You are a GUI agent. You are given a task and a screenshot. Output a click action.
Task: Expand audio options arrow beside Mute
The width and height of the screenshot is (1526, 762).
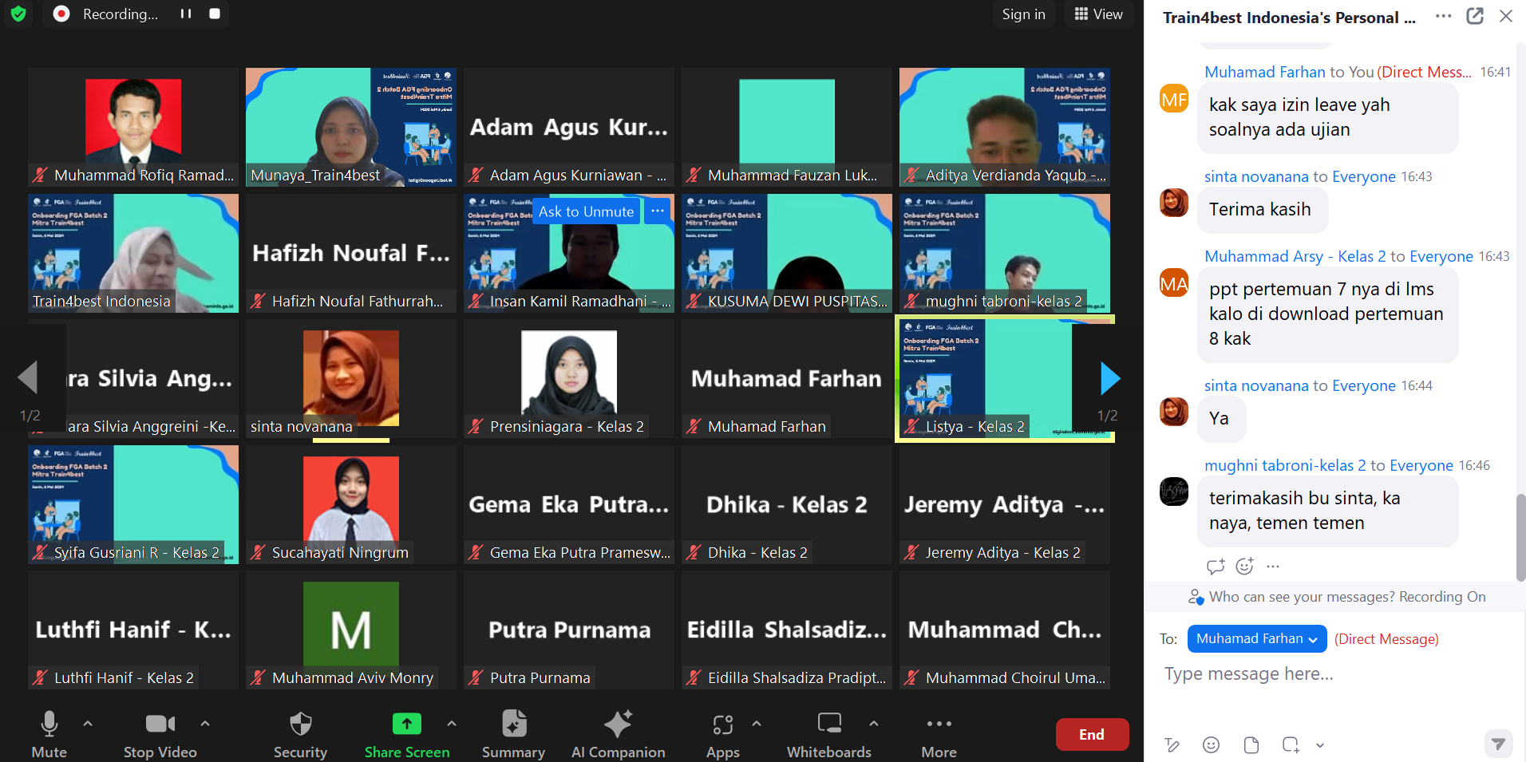coord(88,724)
